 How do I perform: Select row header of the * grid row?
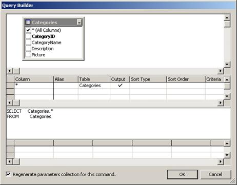(10, 85)
